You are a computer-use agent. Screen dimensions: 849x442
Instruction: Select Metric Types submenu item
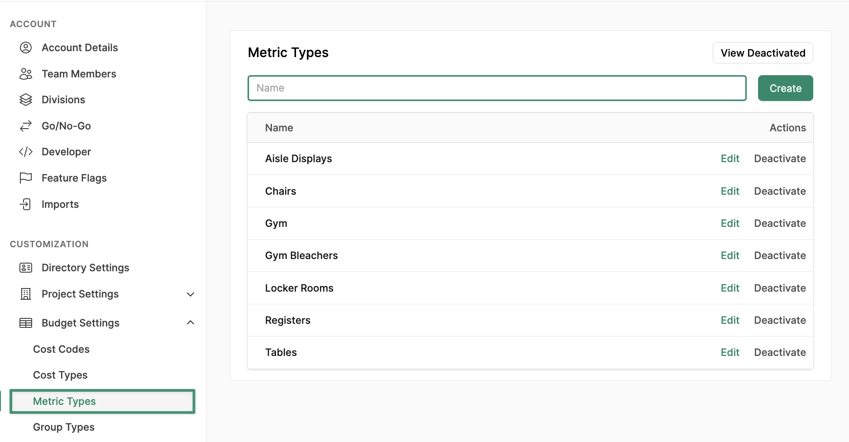103,401
